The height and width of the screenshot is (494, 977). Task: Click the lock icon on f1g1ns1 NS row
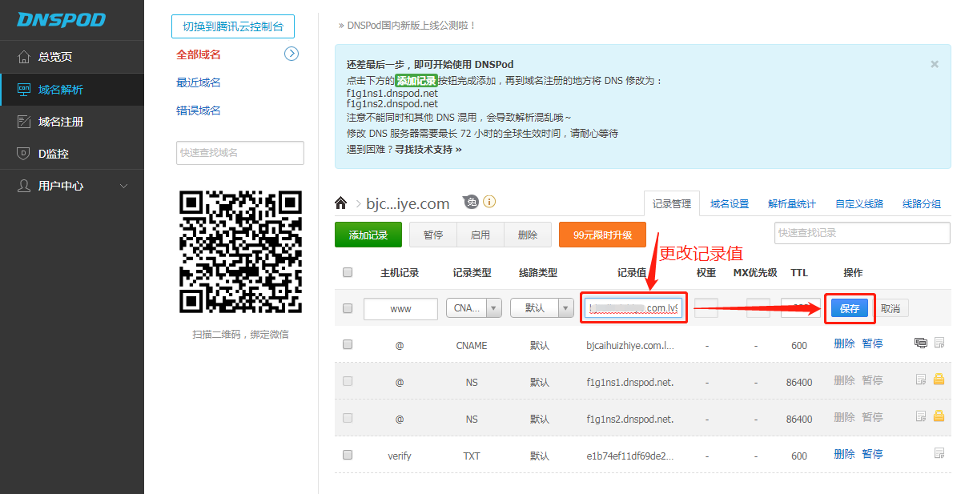pos(939,380)
